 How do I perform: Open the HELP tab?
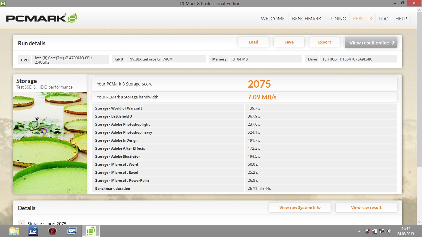pos(401,19)
